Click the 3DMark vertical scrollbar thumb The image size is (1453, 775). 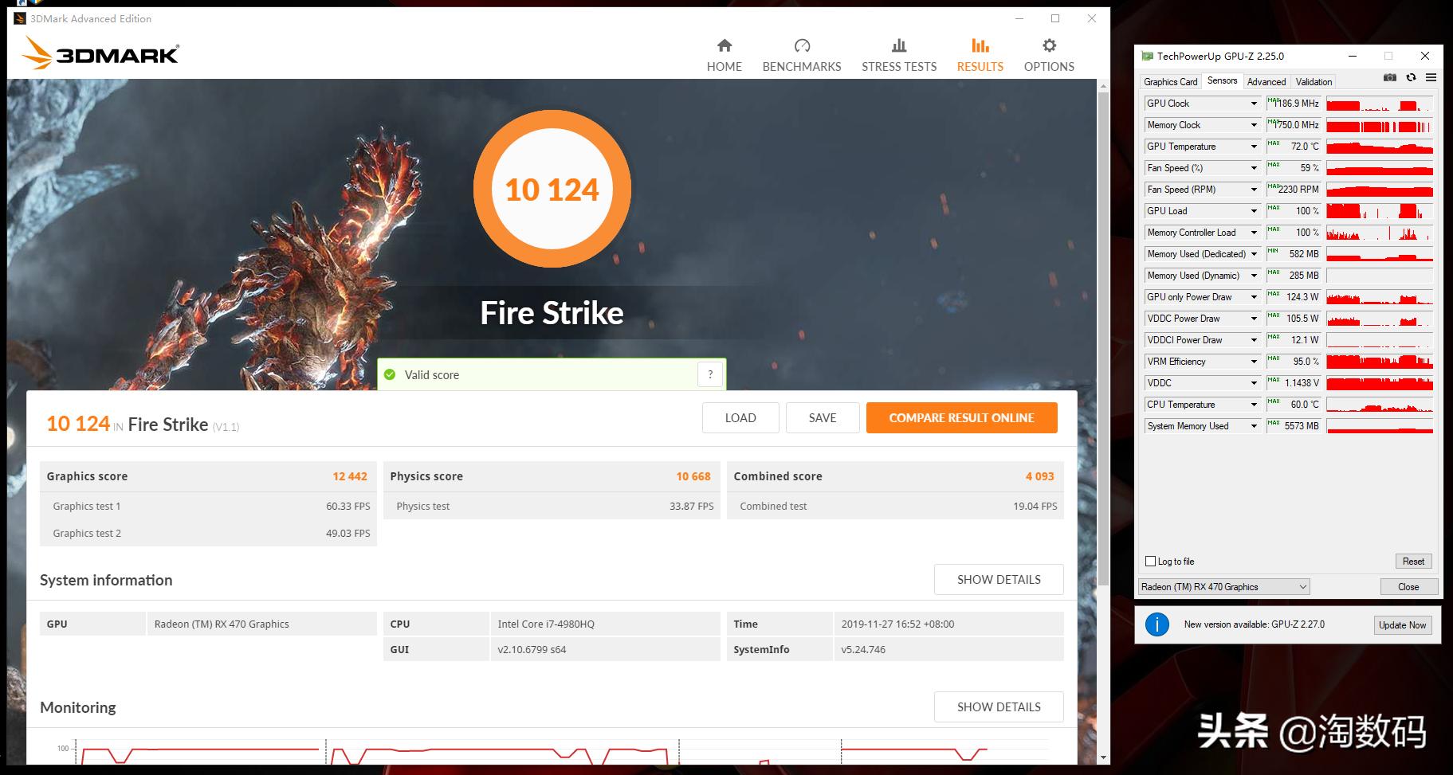(1103, 339)
